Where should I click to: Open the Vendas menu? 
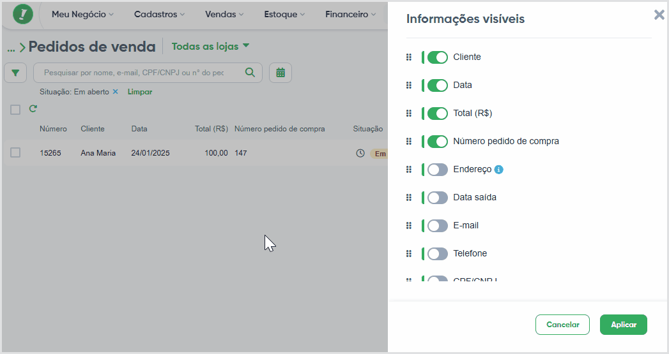click(224, 14)
